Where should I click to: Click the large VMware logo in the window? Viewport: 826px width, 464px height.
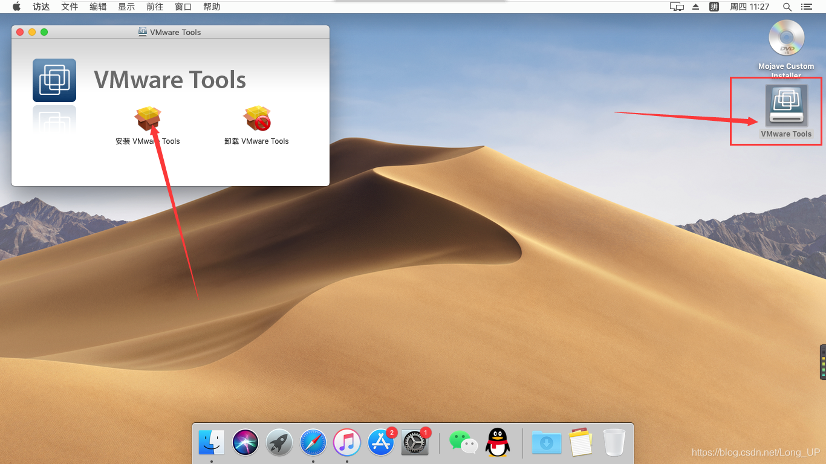tap(54, 80)
